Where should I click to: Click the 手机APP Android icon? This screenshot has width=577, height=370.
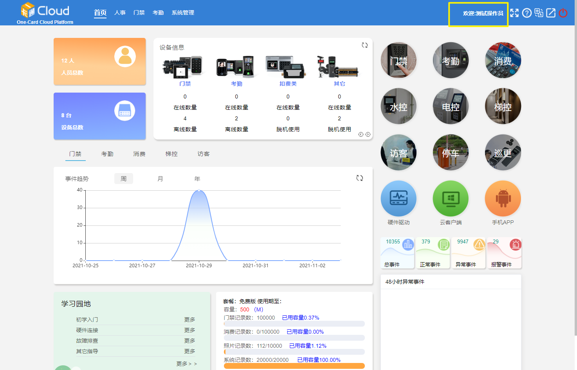[503, 198]
